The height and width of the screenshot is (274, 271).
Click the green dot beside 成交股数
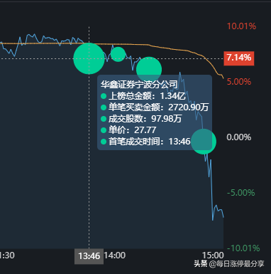(x=104, y=119)
